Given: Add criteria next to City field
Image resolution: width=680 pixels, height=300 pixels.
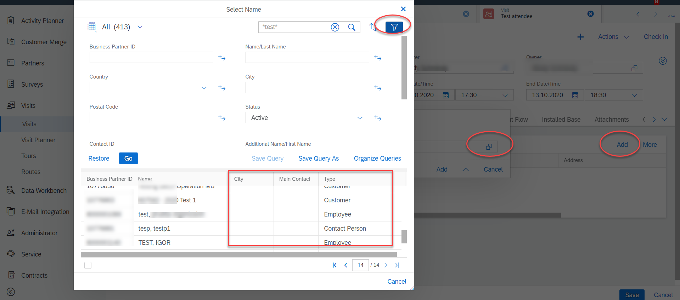Looking at the screenshot, I should (x=378, y=88).
